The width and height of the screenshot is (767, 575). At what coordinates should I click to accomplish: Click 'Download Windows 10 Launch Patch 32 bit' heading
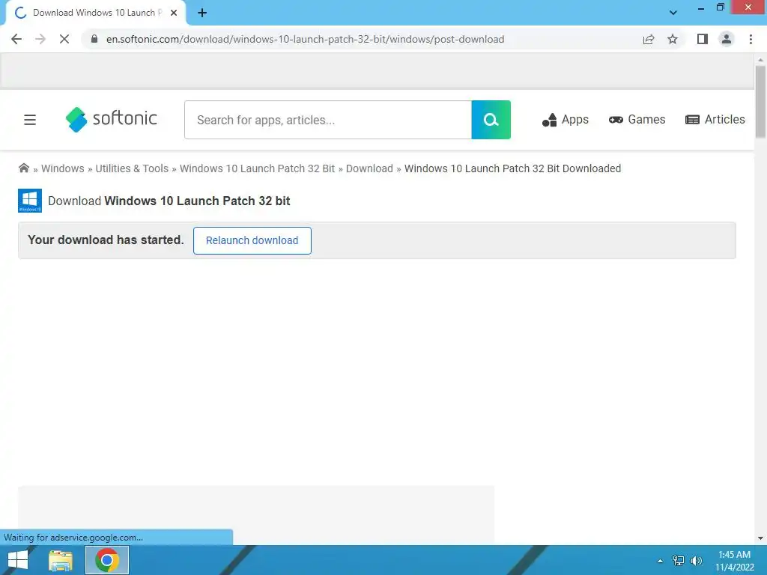click(169, 201)
